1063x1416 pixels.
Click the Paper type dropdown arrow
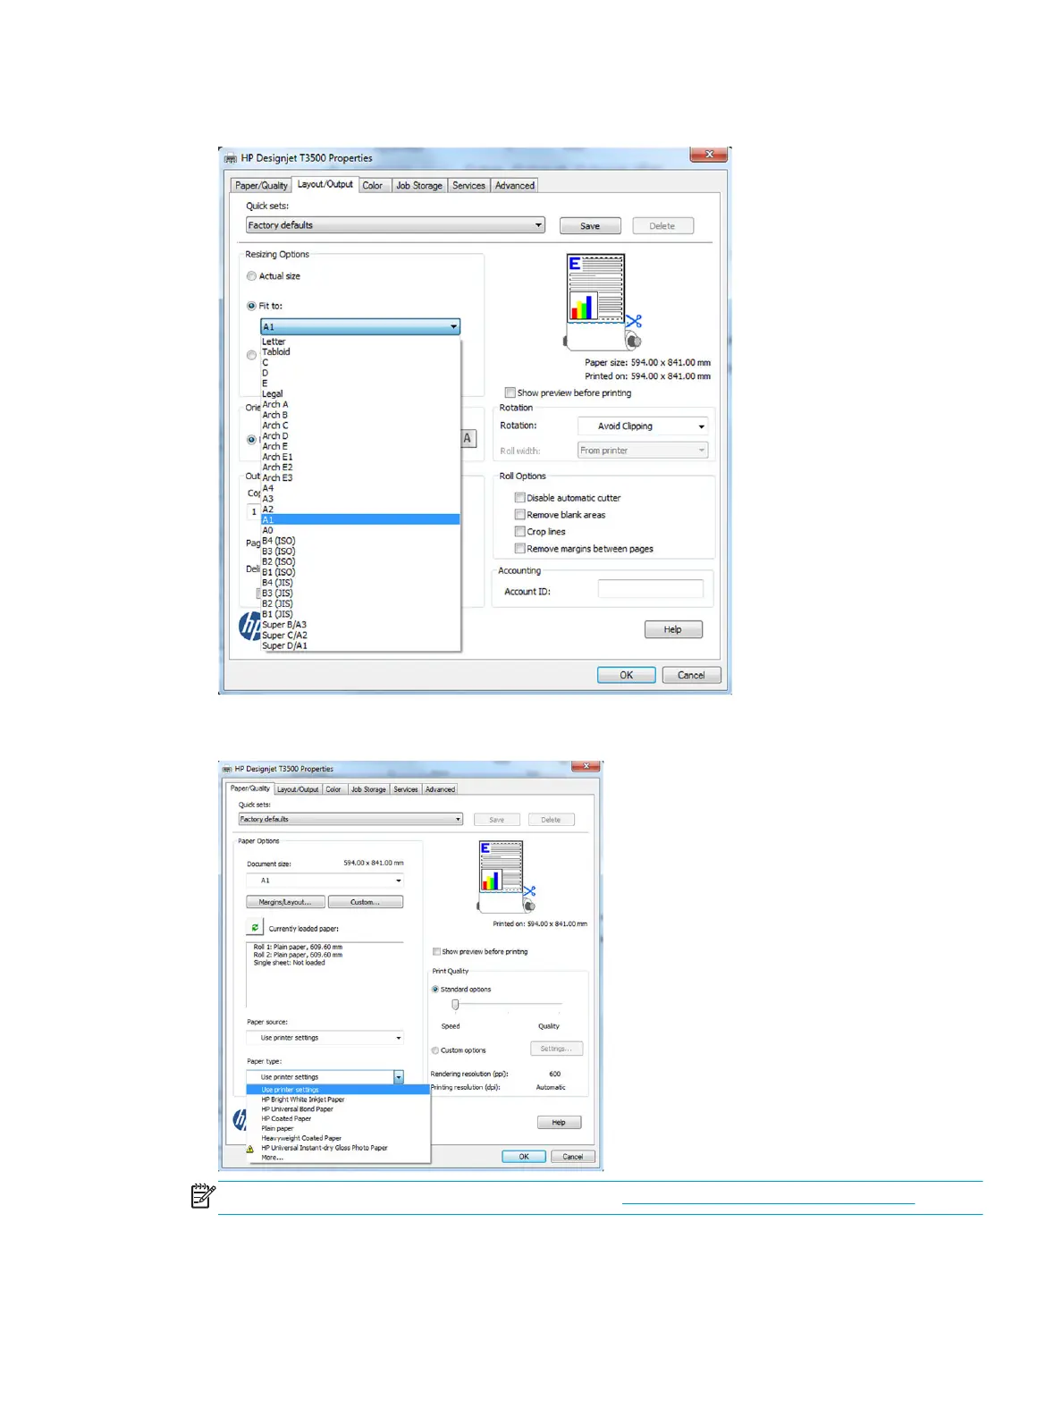pos(399,1077)
